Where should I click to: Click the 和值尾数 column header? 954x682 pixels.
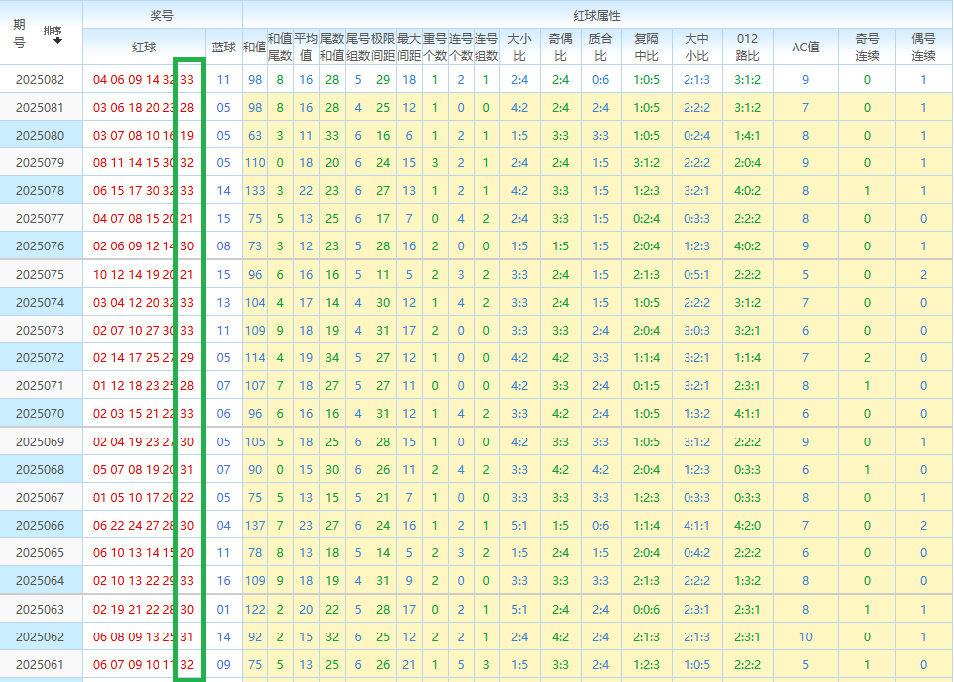coord(280,47)
